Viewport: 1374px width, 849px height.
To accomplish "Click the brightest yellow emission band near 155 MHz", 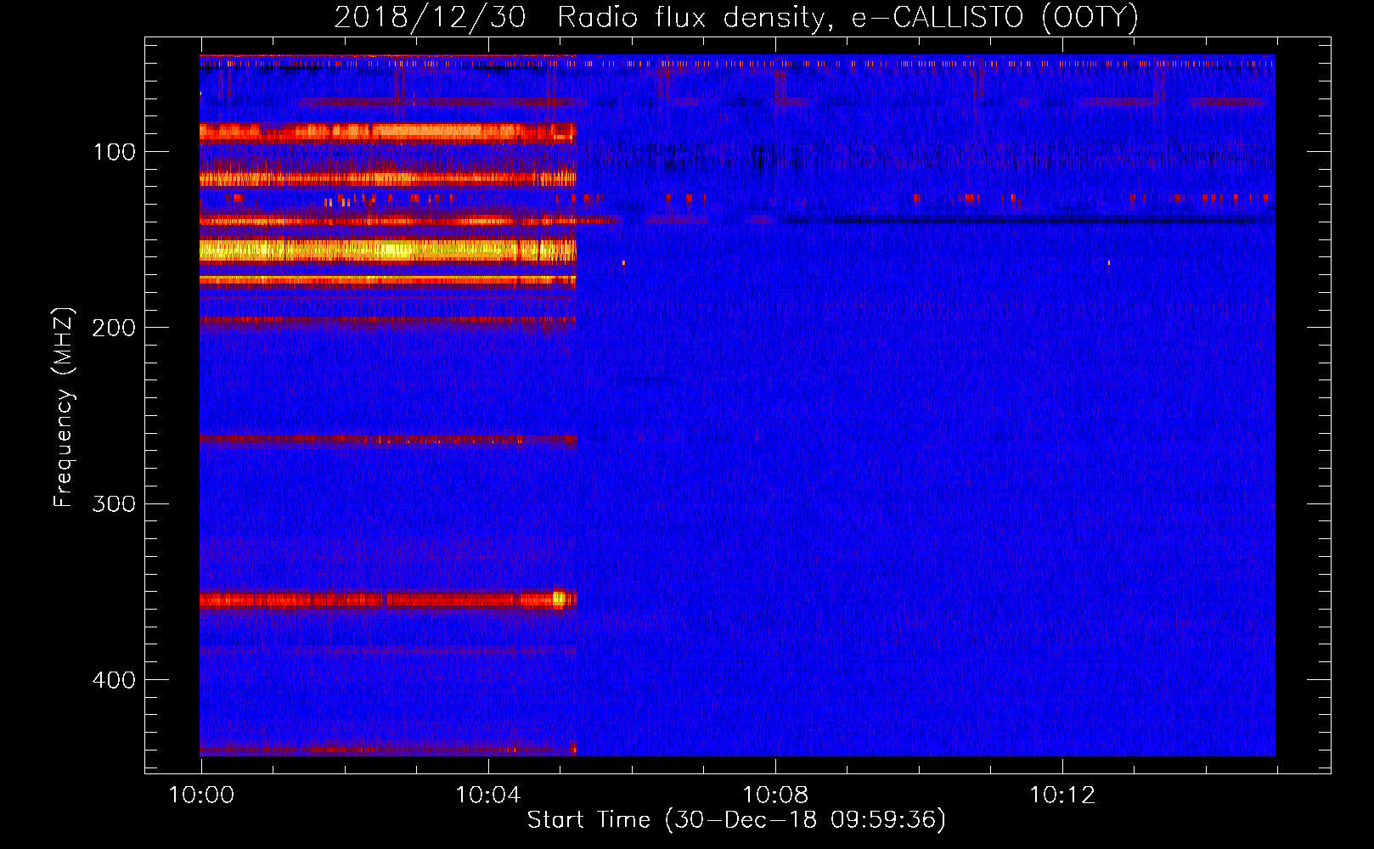I will click(x=388, y=250).
